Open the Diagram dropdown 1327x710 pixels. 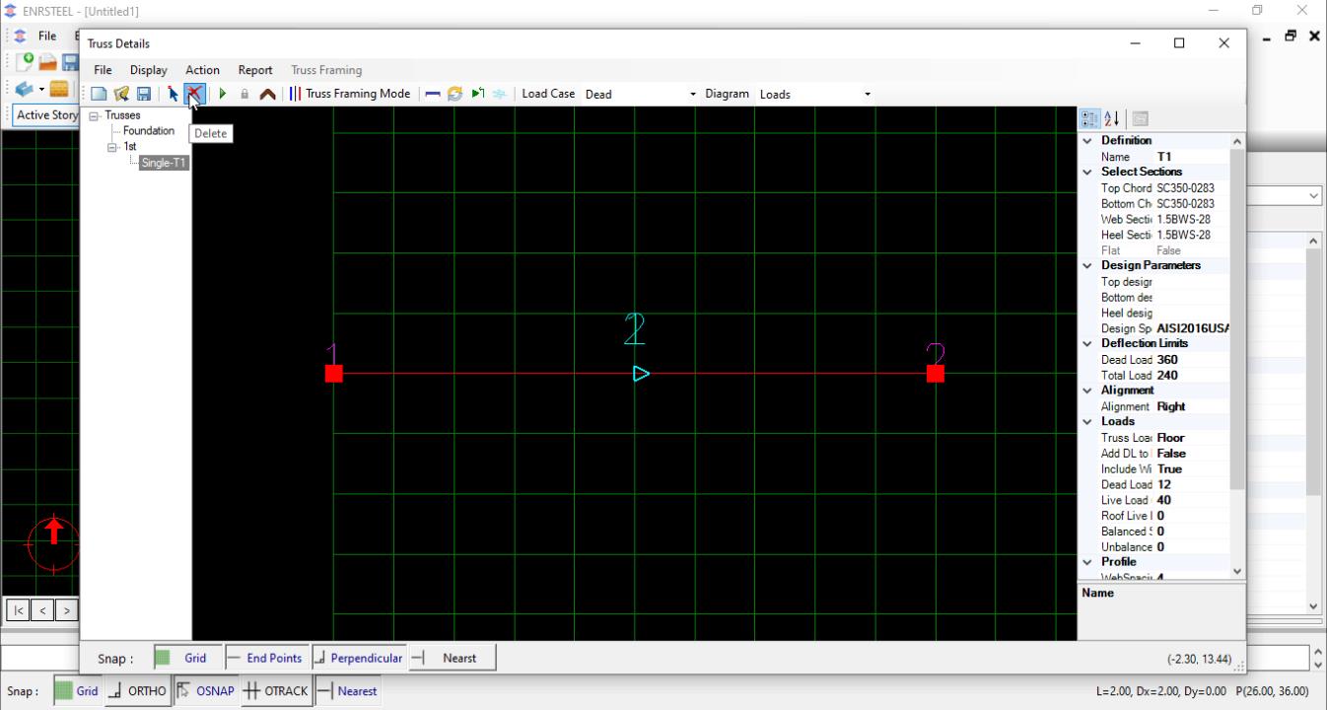[868, 95]
